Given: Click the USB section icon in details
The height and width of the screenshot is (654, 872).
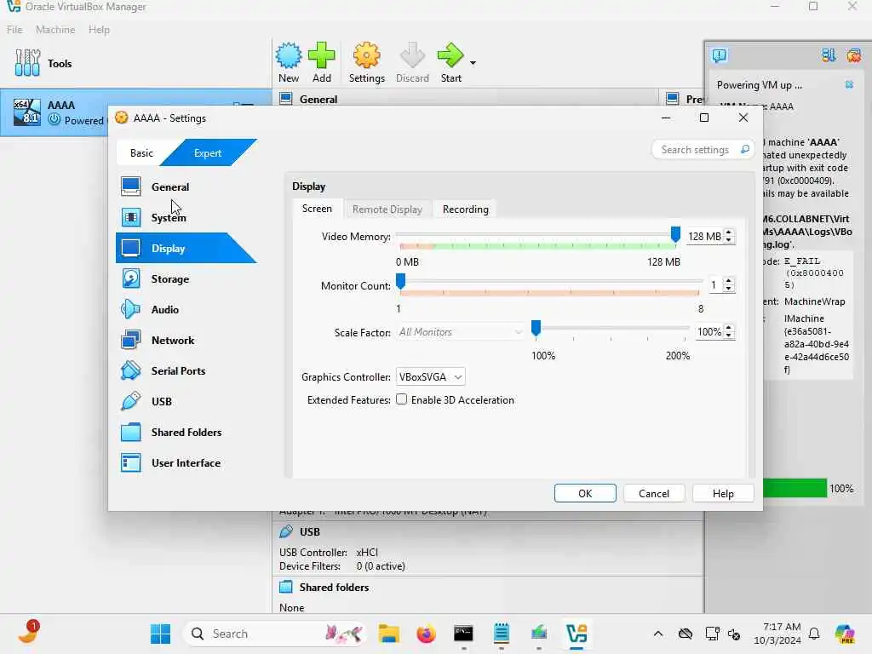Looking at the screenshot, I should pyautogui.click(x=286, y=531).
